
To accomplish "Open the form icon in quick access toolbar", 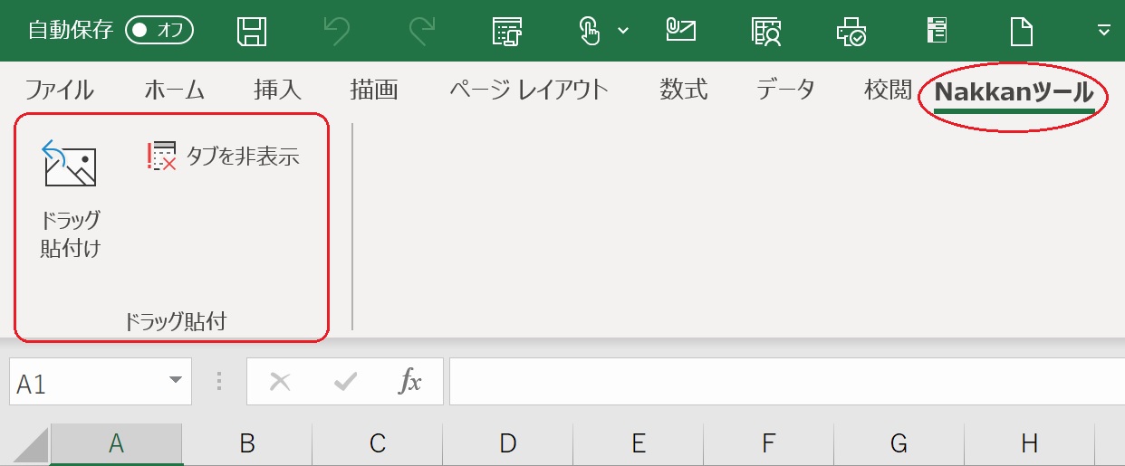I will point(507,31).
